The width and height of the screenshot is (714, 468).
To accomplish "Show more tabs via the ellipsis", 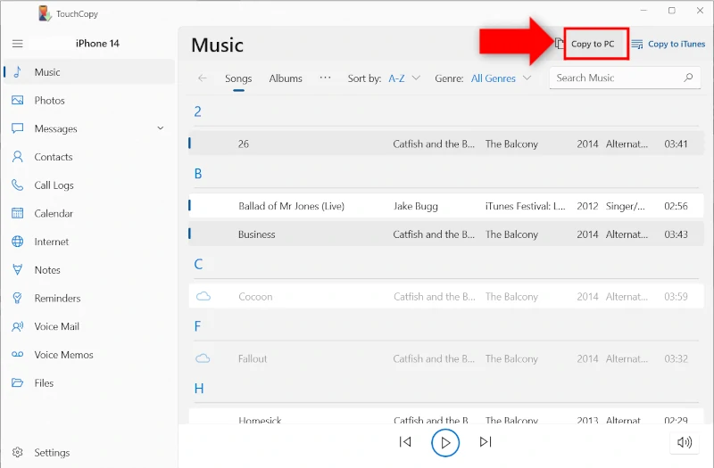I will pyautogui.click(x=326, y=78).
